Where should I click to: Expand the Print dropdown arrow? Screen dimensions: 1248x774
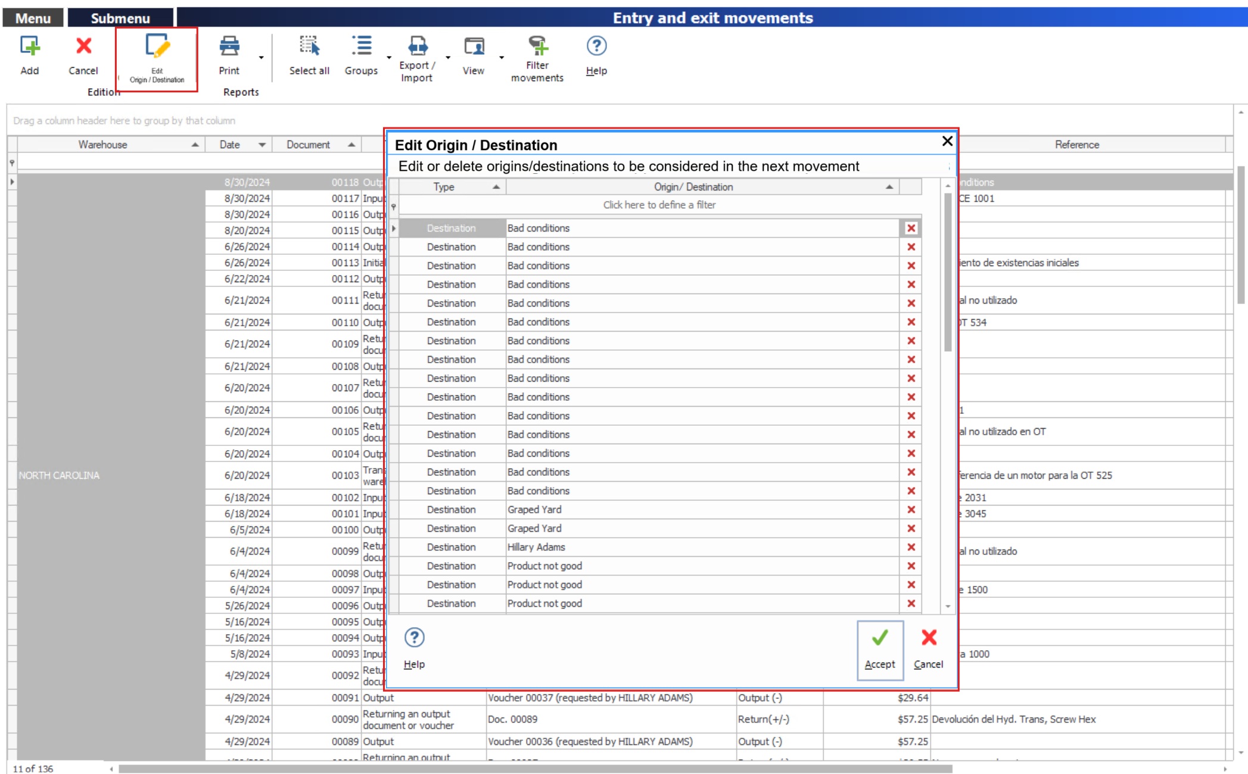[x=262, y=58]
